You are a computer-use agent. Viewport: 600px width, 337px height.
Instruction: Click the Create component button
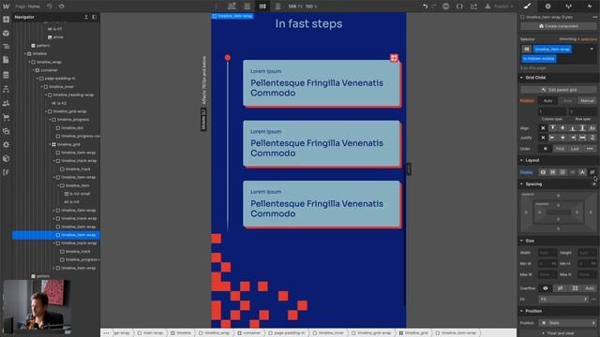click(x=559, y=26)
